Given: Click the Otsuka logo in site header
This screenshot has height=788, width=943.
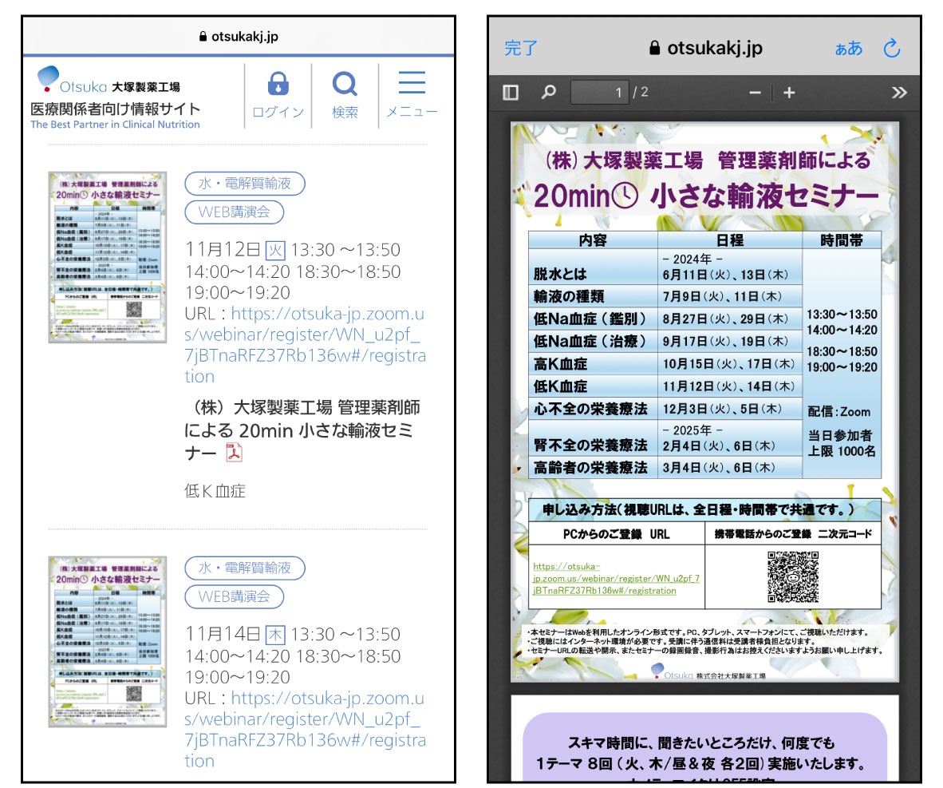Looking at the screenshot, I should pyautogui.click(x=109, y=81).
